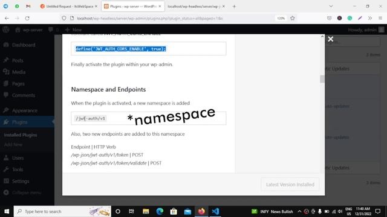Click the Latest Version Installed button
The width and height of the screenshot is (387, 217).
[290, 184]
